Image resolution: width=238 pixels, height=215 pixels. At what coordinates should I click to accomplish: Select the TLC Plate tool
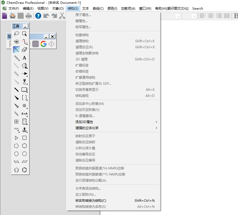[24, 122]
